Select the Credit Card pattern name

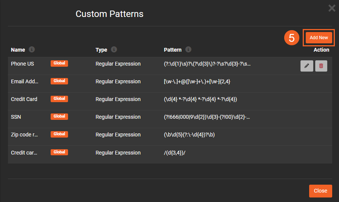(x=24, y=99)
